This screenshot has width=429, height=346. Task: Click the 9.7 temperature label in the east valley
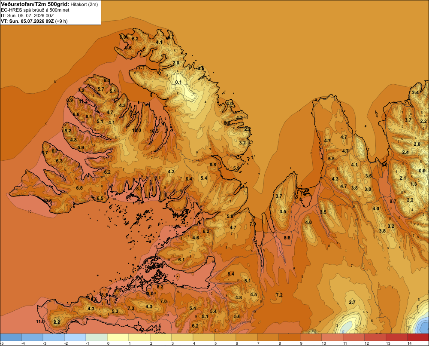click(393, 201)
